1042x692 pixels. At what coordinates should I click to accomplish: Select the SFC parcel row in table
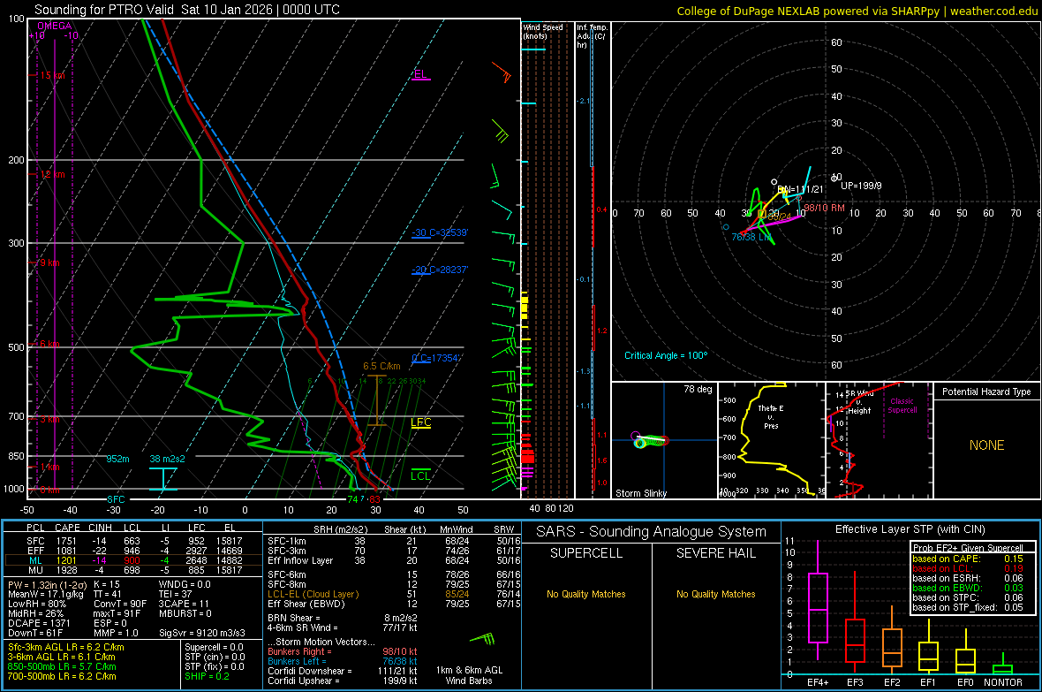[x=133, y=541]
